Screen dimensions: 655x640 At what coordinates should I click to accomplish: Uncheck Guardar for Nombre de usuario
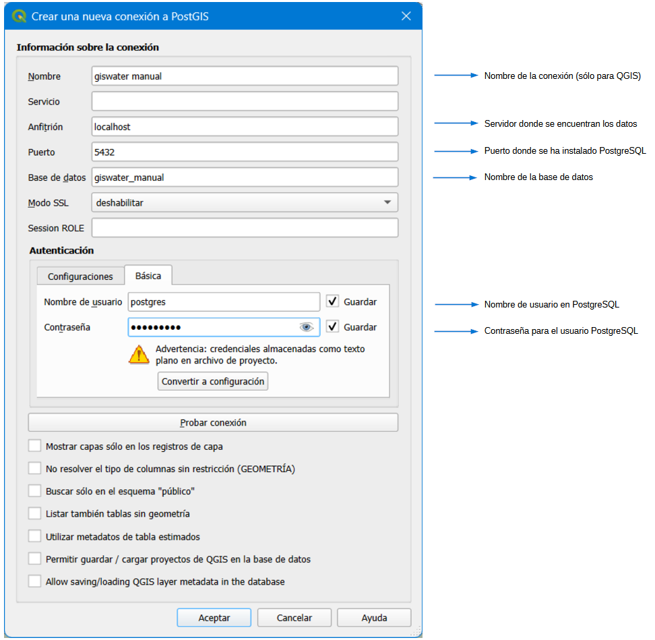tap(332, 301)
